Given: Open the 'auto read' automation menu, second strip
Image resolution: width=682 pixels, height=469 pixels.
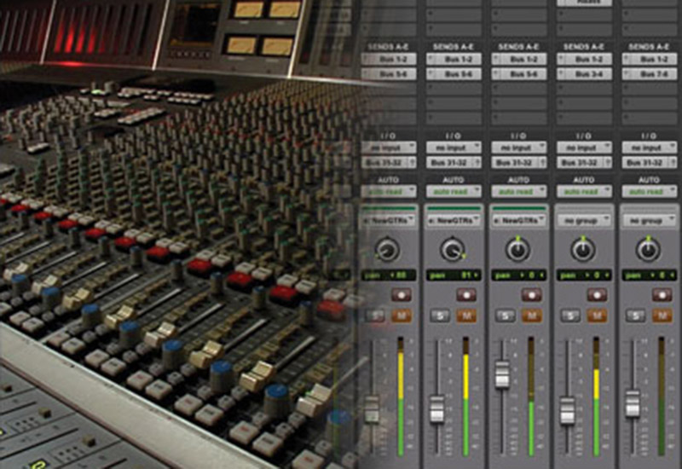Looking at the screenshot, I should click(x=454, y=191).
